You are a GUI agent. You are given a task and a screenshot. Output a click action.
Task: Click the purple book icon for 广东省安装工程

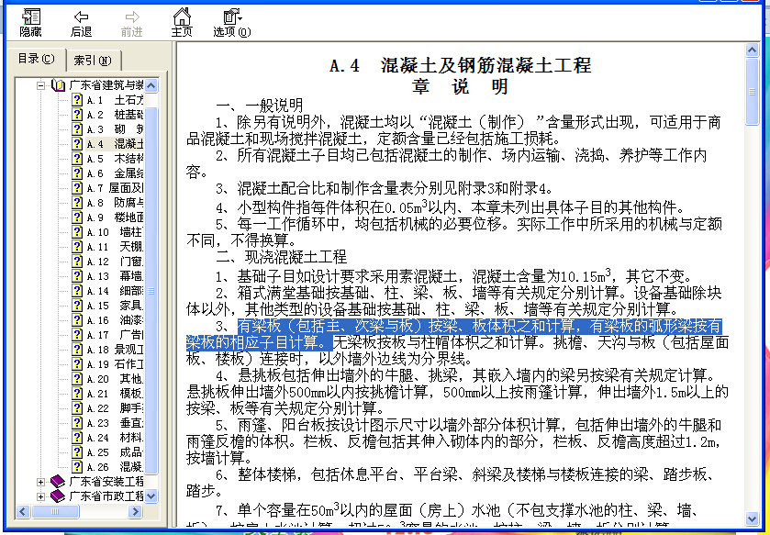58,482
